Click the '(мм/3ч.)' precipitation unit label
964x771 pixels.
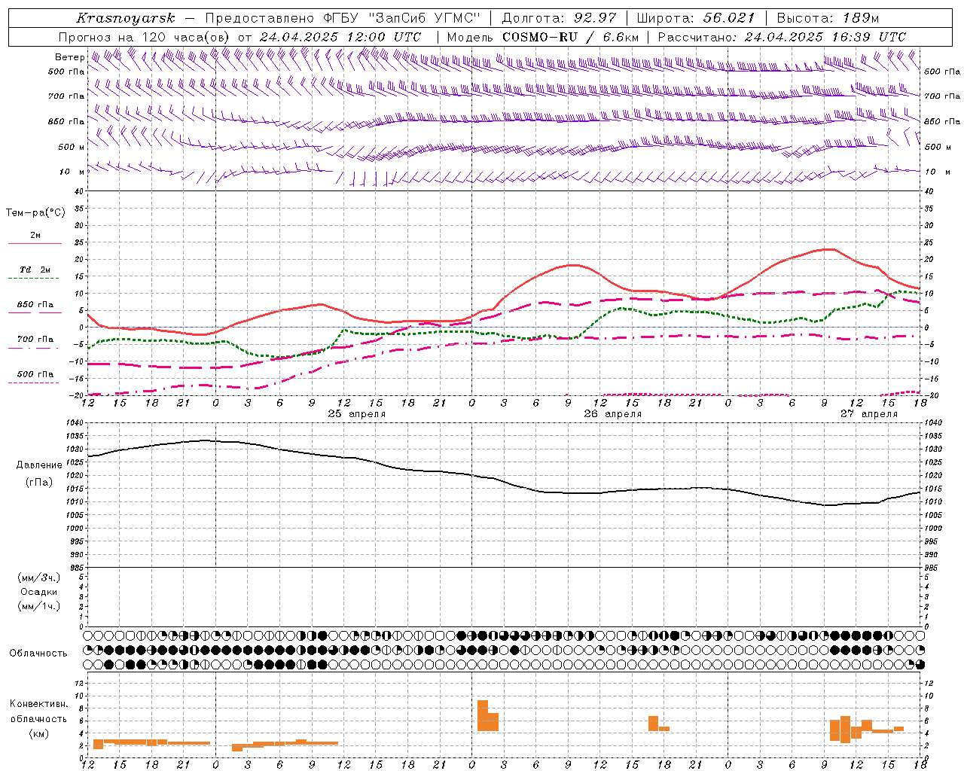click(x=39, y=578)
